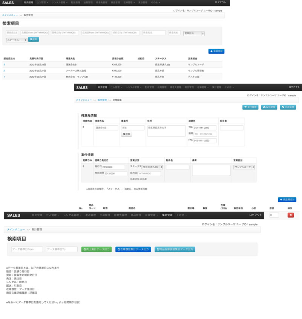
Task: Open the 仕入管理 menu in top navbar
Action: 42,2
